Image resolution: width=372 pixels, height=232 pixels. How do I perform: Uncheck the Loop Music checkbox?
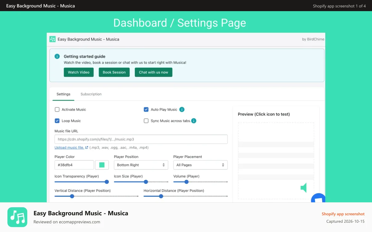pyautogui.click(x=57, y=121)
